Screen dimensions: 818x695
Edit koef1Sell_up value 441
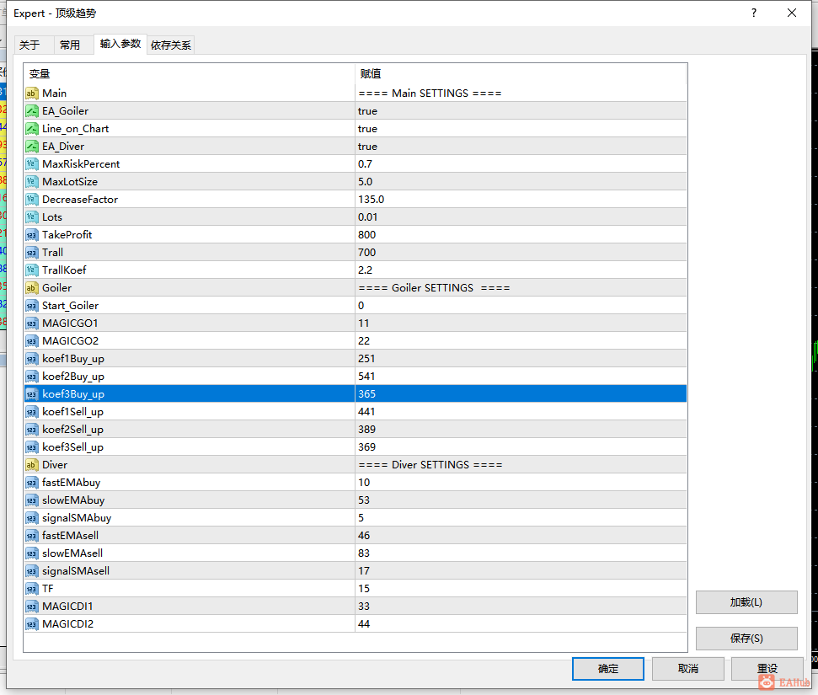(x=521, y=412)
